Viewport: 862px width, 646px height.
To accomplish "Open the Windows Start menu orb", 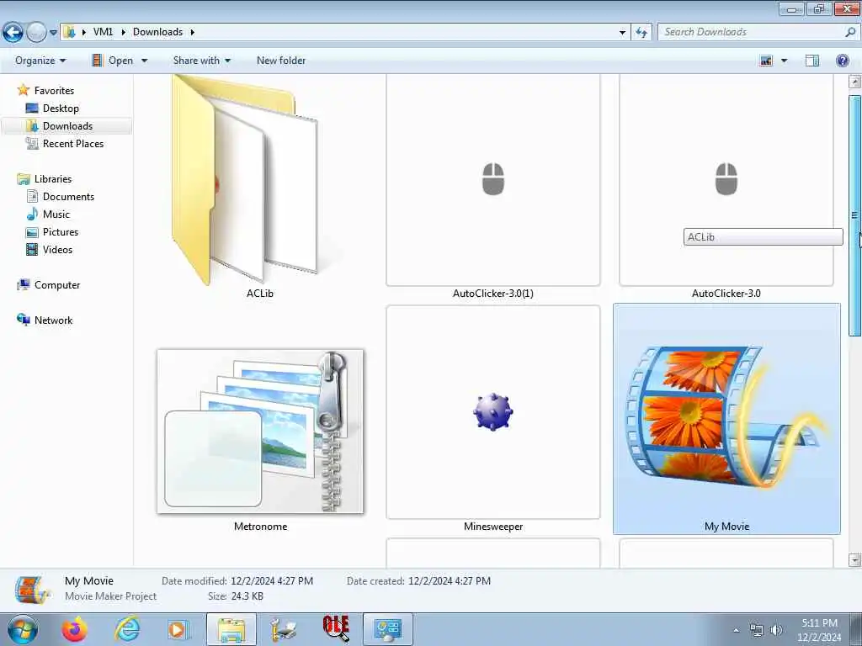I will [23, 629].
